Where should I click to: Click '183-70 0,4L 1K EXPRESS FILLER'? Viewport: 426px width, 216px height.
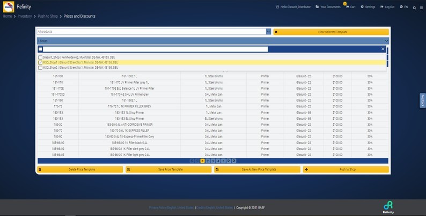coord(130,131)
